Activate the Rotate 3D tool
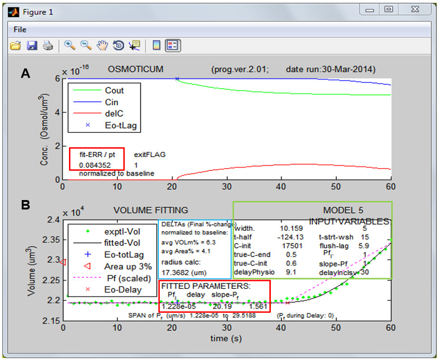 118,46
